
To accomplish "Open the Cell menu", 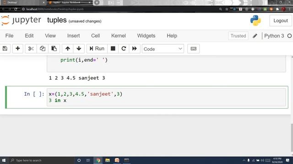I will pos(96,36).
